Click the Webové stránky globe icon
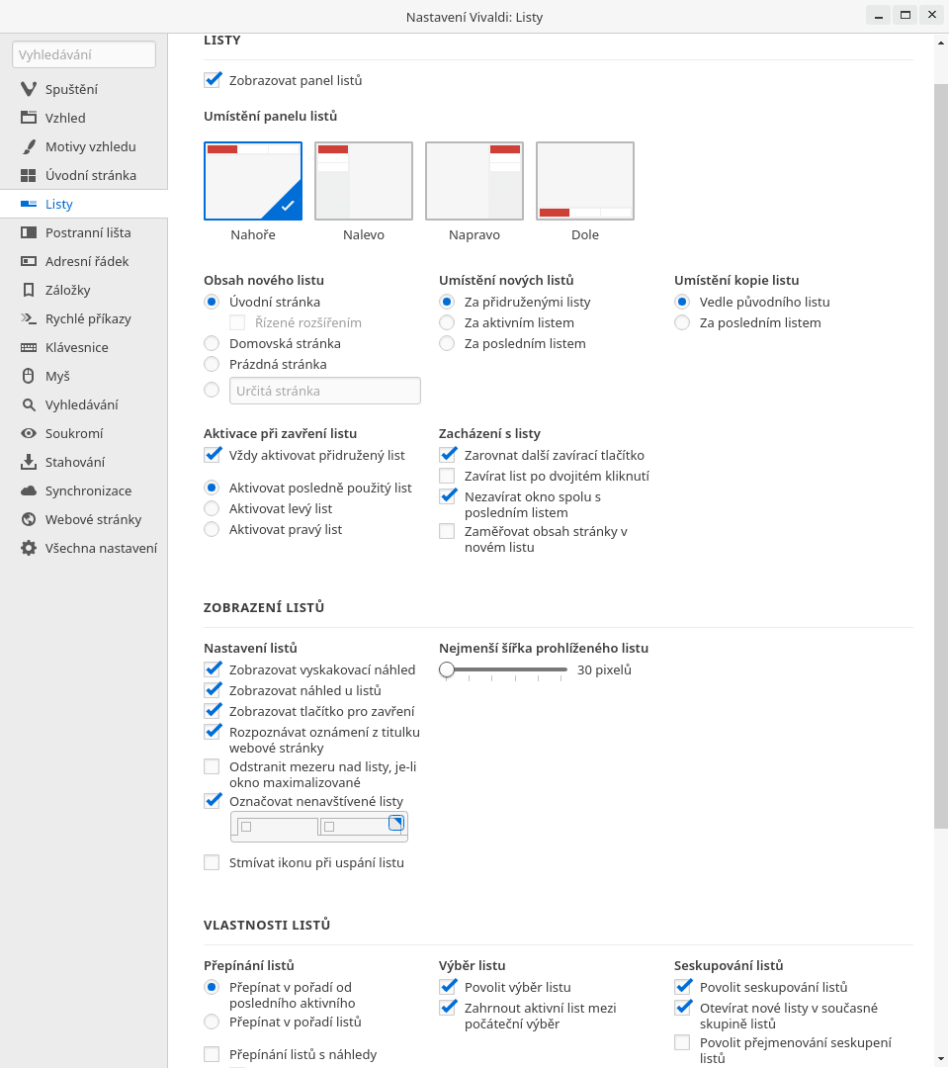 click(28, 519)
